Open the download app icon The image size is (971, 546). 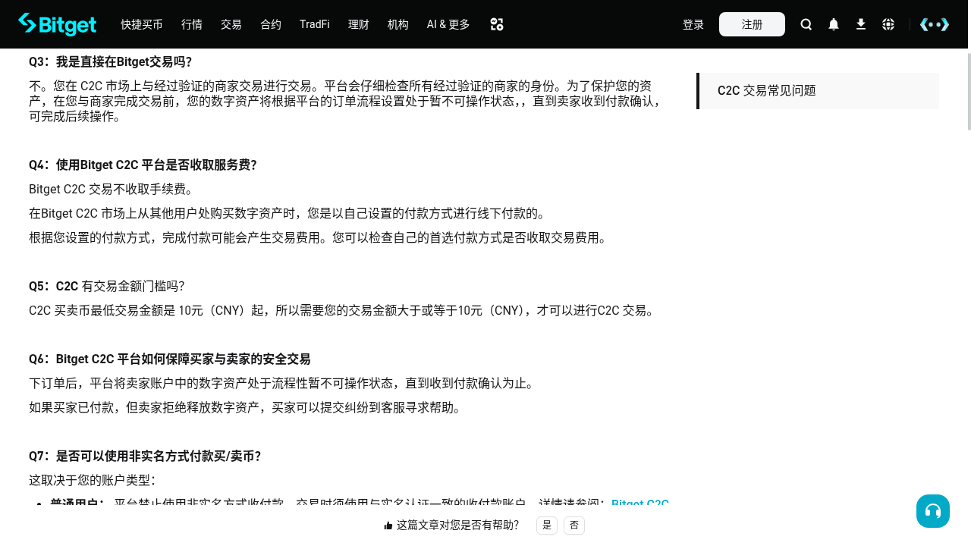[x=861, y=24]
